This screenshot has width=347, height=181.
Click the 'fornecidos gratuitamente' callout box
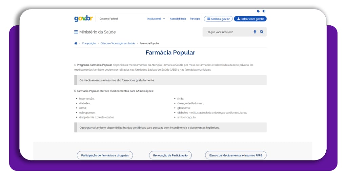point(170,80)
